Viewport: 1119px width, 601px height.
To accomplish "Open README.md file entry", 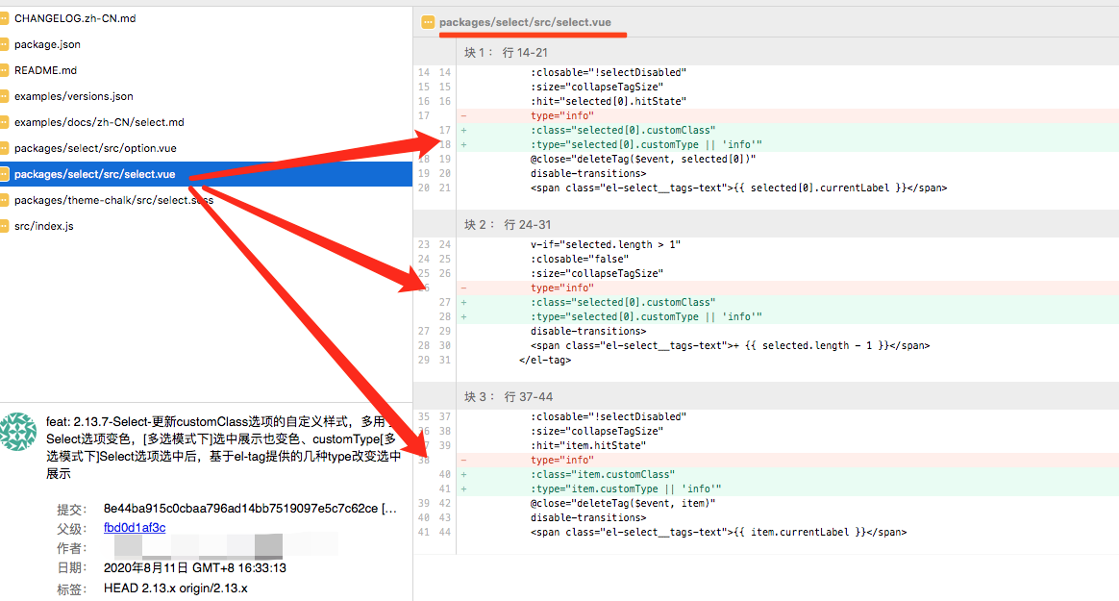I will tap(46, 70).
